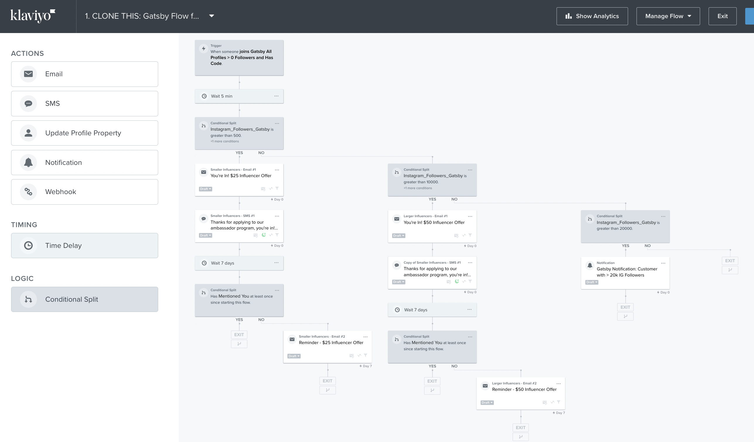Image resolution: width=754 pixels, height=442 pixels.
Task: Select the Trigger card for Gatsby All Profiles
Action: [x=239, y=58]
